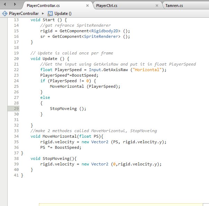
Task: Click 'Input.GetAxisRaw' on line 22
Action: [x=108, y=70]
